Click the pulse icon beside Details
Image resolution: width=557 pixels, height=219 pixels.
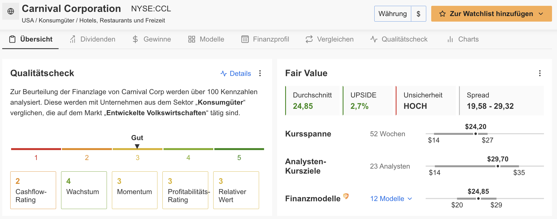pos(224,73)
